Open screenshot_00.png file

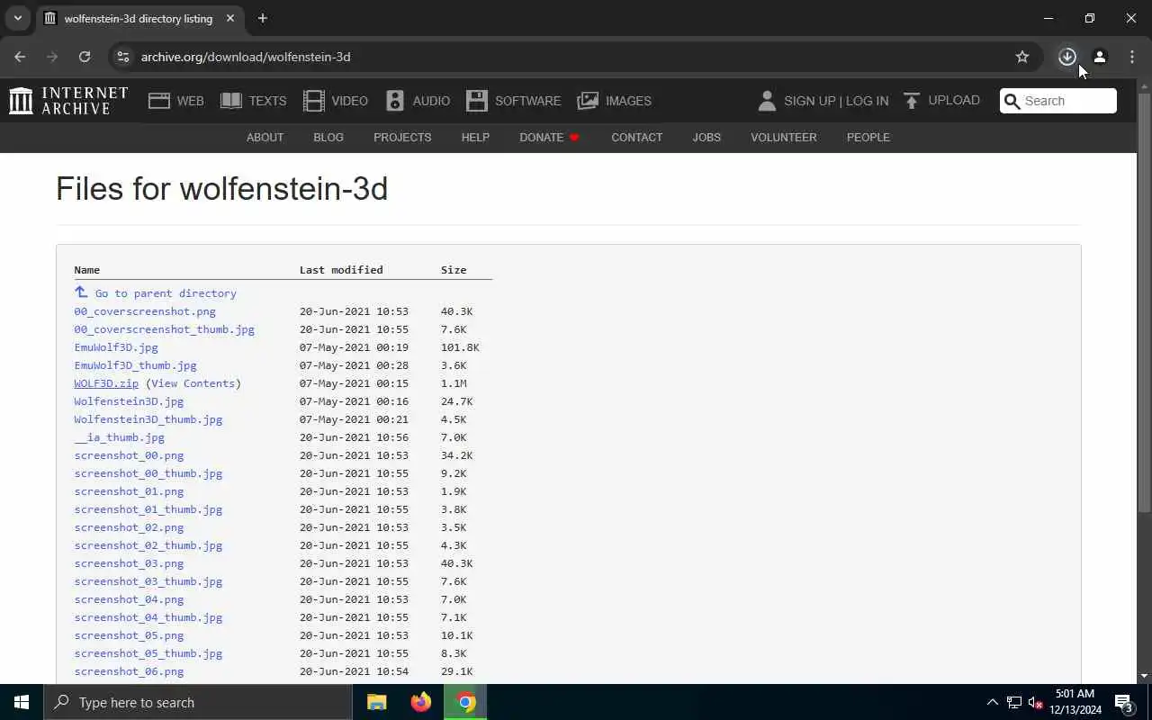(129, 455)
